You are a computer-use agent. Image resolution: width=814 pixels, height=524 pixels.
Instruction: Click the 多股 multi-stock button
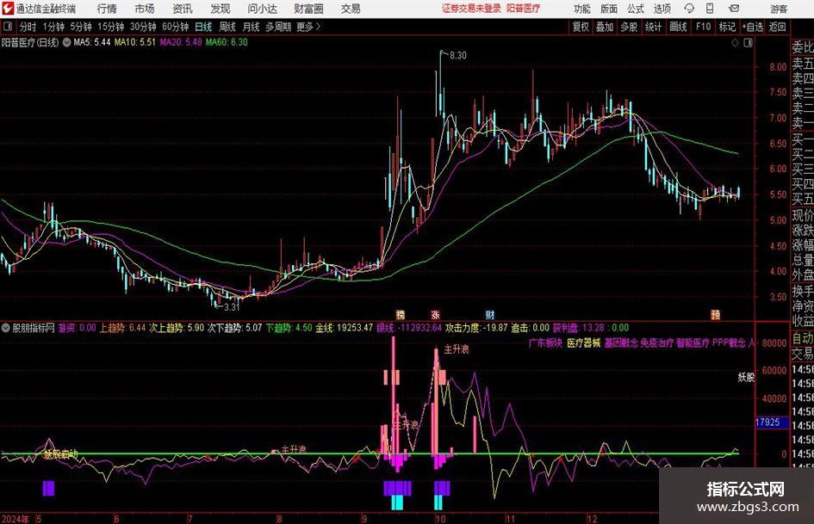629,27
